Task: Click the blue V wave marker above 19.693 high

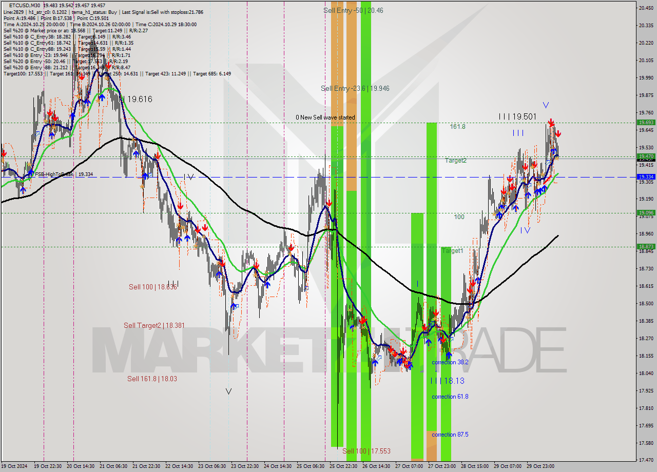Action: pyautogui.click(x=546, y=105)
